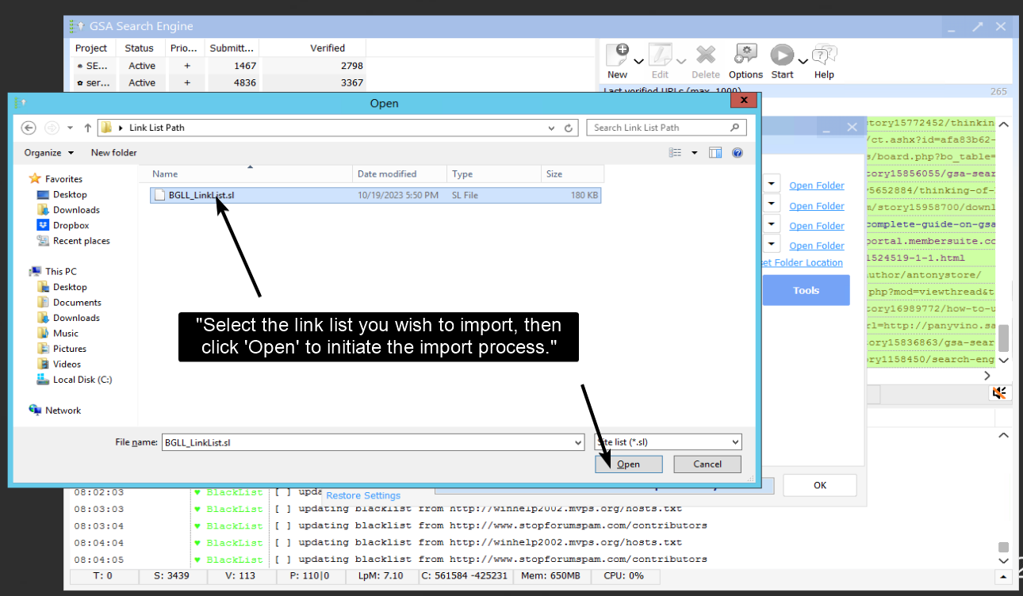Click the Restore Settings link

(363, 495)
